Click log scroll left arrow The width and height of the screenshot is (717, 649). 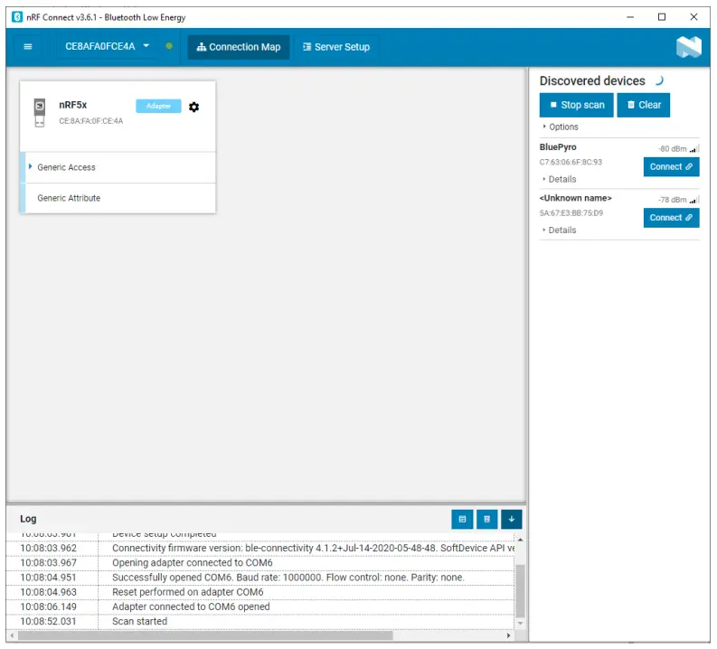click(x=12, y=635)
